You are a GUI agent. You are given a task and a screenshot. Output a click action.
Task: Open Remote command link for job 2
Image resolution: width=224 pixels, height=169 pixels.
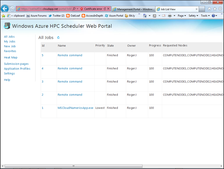click(x=70, y=95)
